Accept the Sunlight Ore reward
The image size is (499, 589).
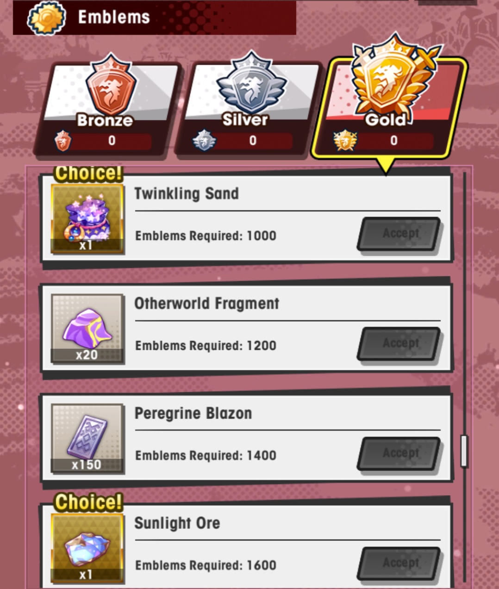coord(399,564)
